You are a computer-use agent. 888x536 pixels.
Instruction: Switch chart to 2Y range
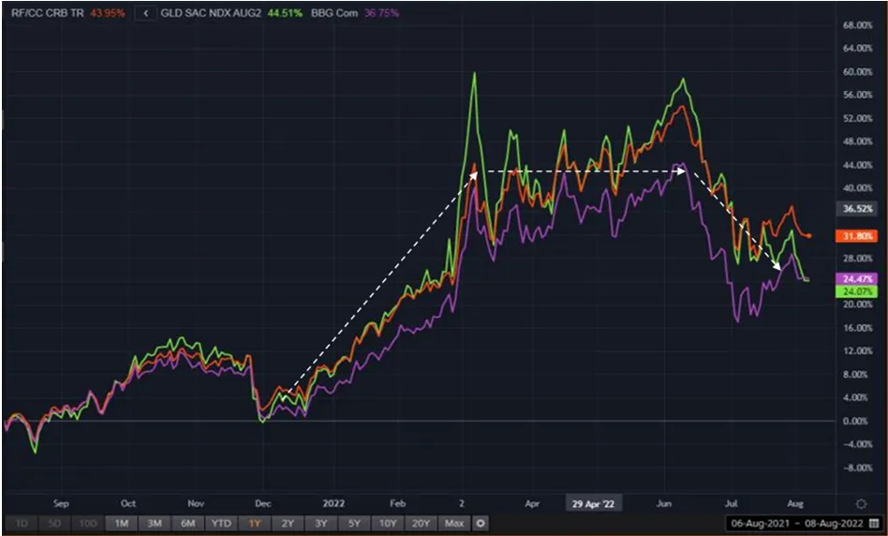pyautogui.click(x=287, y=523)
